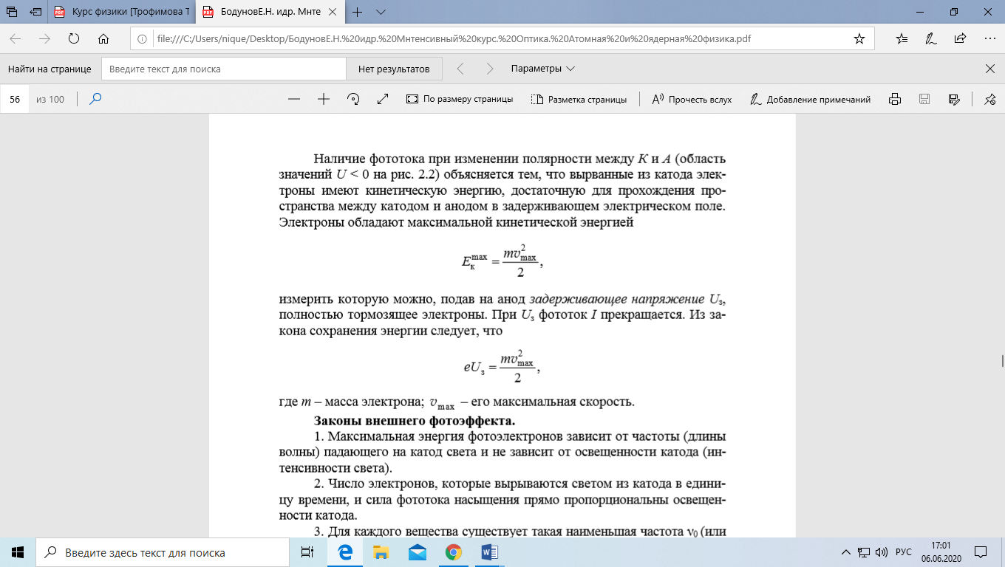Switch to the Курс физики Трофимова tab
The height and width of the screenshot is (567, 1005).
click(x=123, y=12)
